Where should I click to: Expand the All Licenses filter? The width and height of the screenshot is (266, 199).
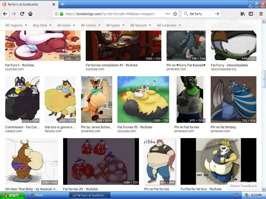169,25
